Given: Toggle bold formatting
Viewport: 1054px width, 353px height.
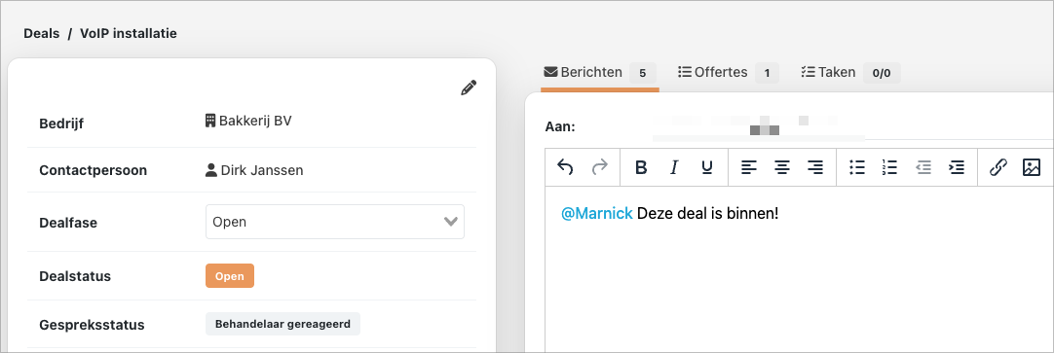Looking at the screenshot, I should pyautogui.click(x=641, y=168).
